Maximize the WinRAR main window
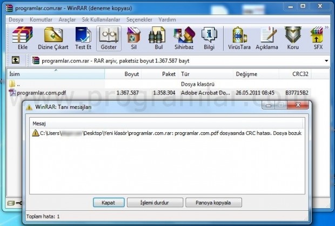 (303, 6)
